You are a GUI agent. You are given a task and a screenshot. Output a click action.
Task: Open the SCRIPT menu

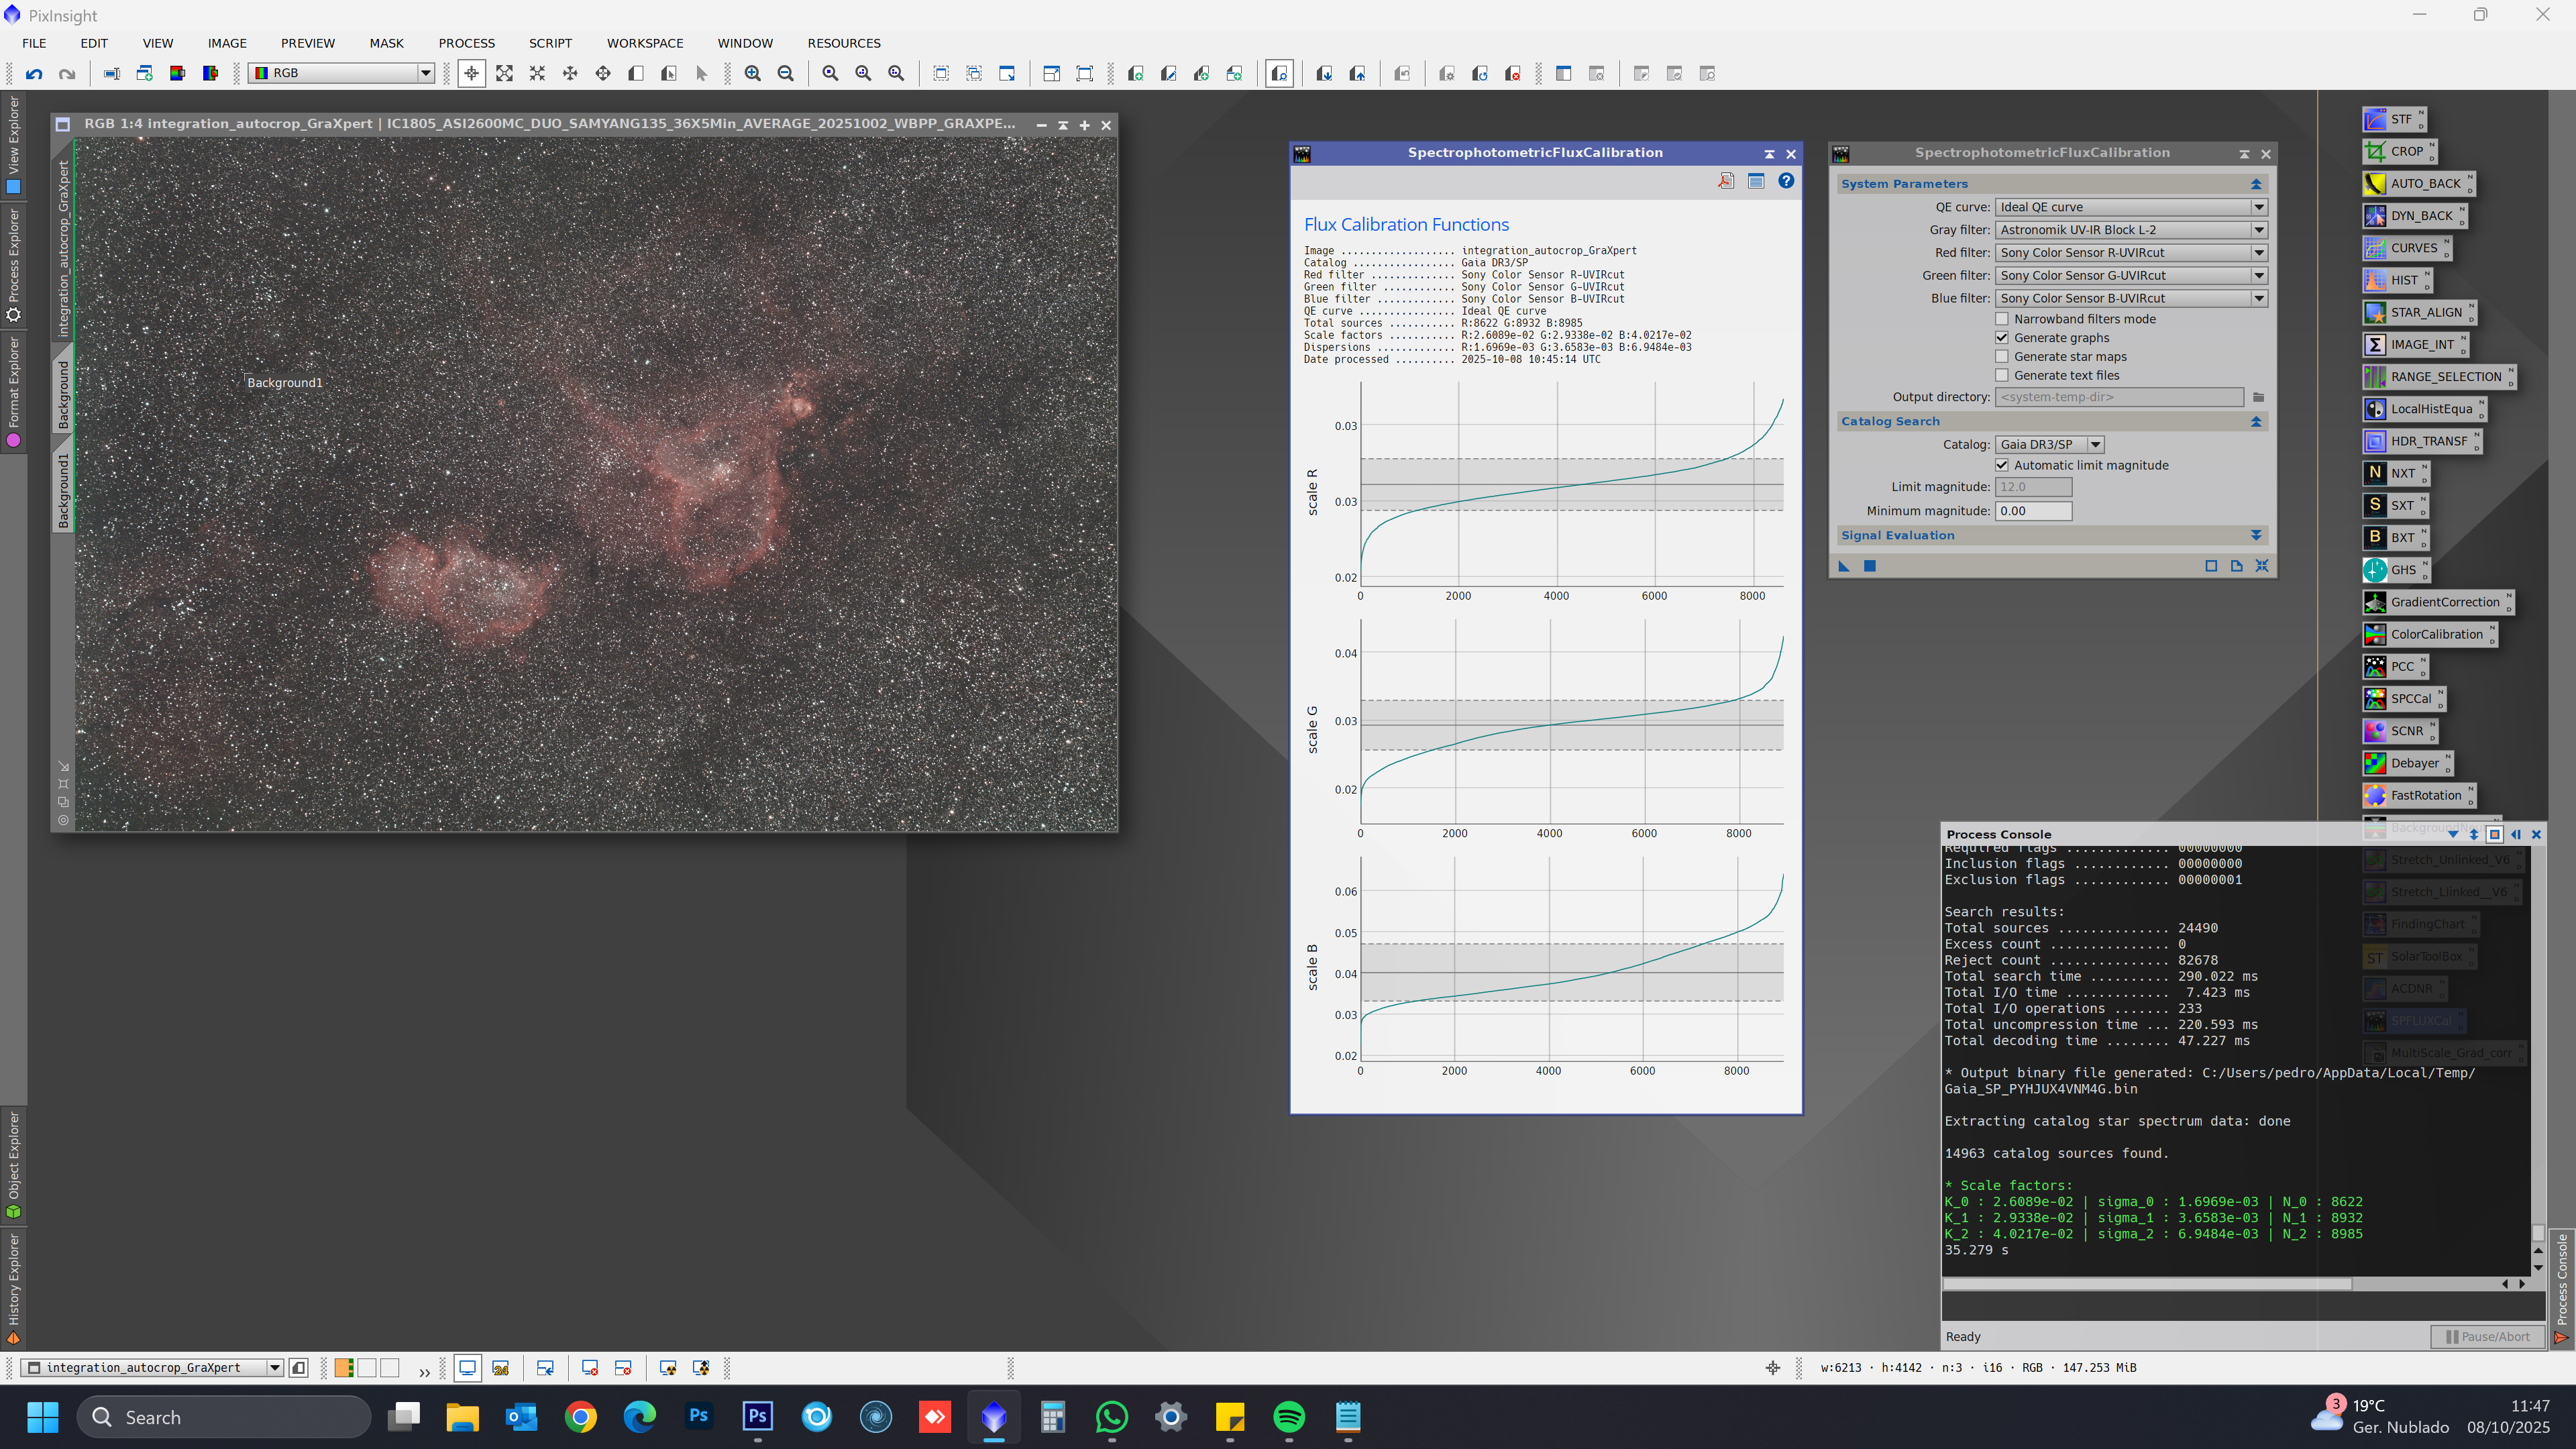(x=550, y=43)
